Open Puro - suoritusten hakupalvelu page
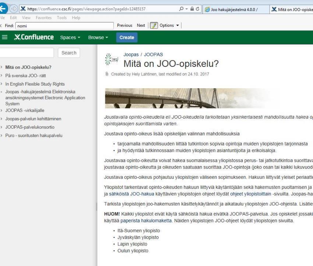 coord(34,136)
